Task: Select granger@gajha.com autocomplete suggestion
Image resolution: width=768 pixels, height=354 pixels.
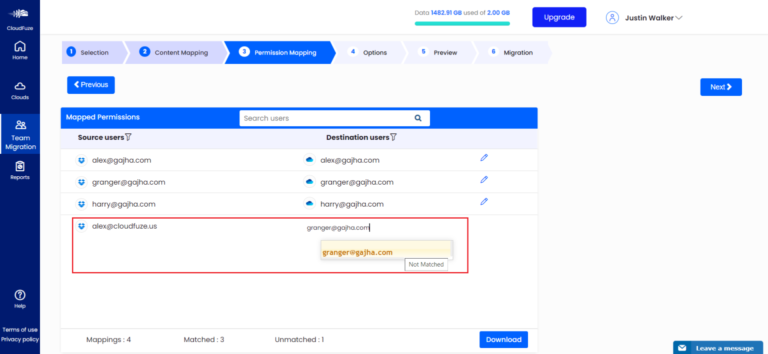Action: (x=357, y=253)
